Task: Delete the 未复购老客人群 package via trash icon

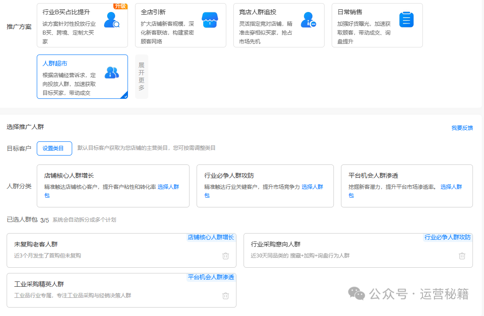Action: (225, 256)
